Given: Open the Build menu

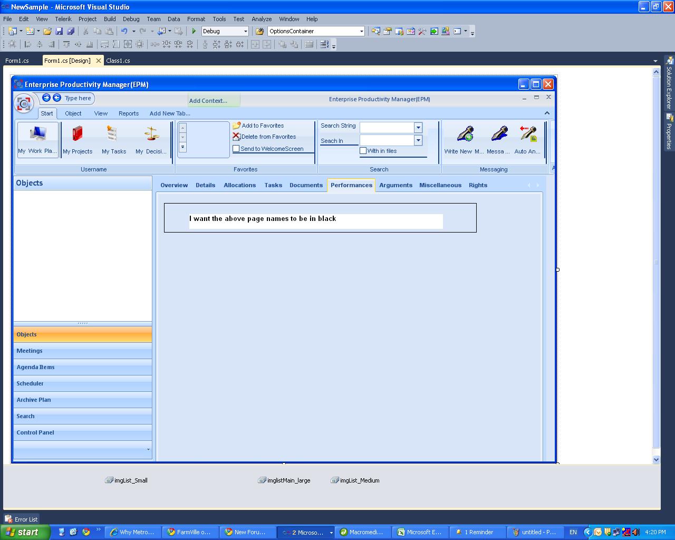Looking at the screenshot, I should (x=110, y=19).
